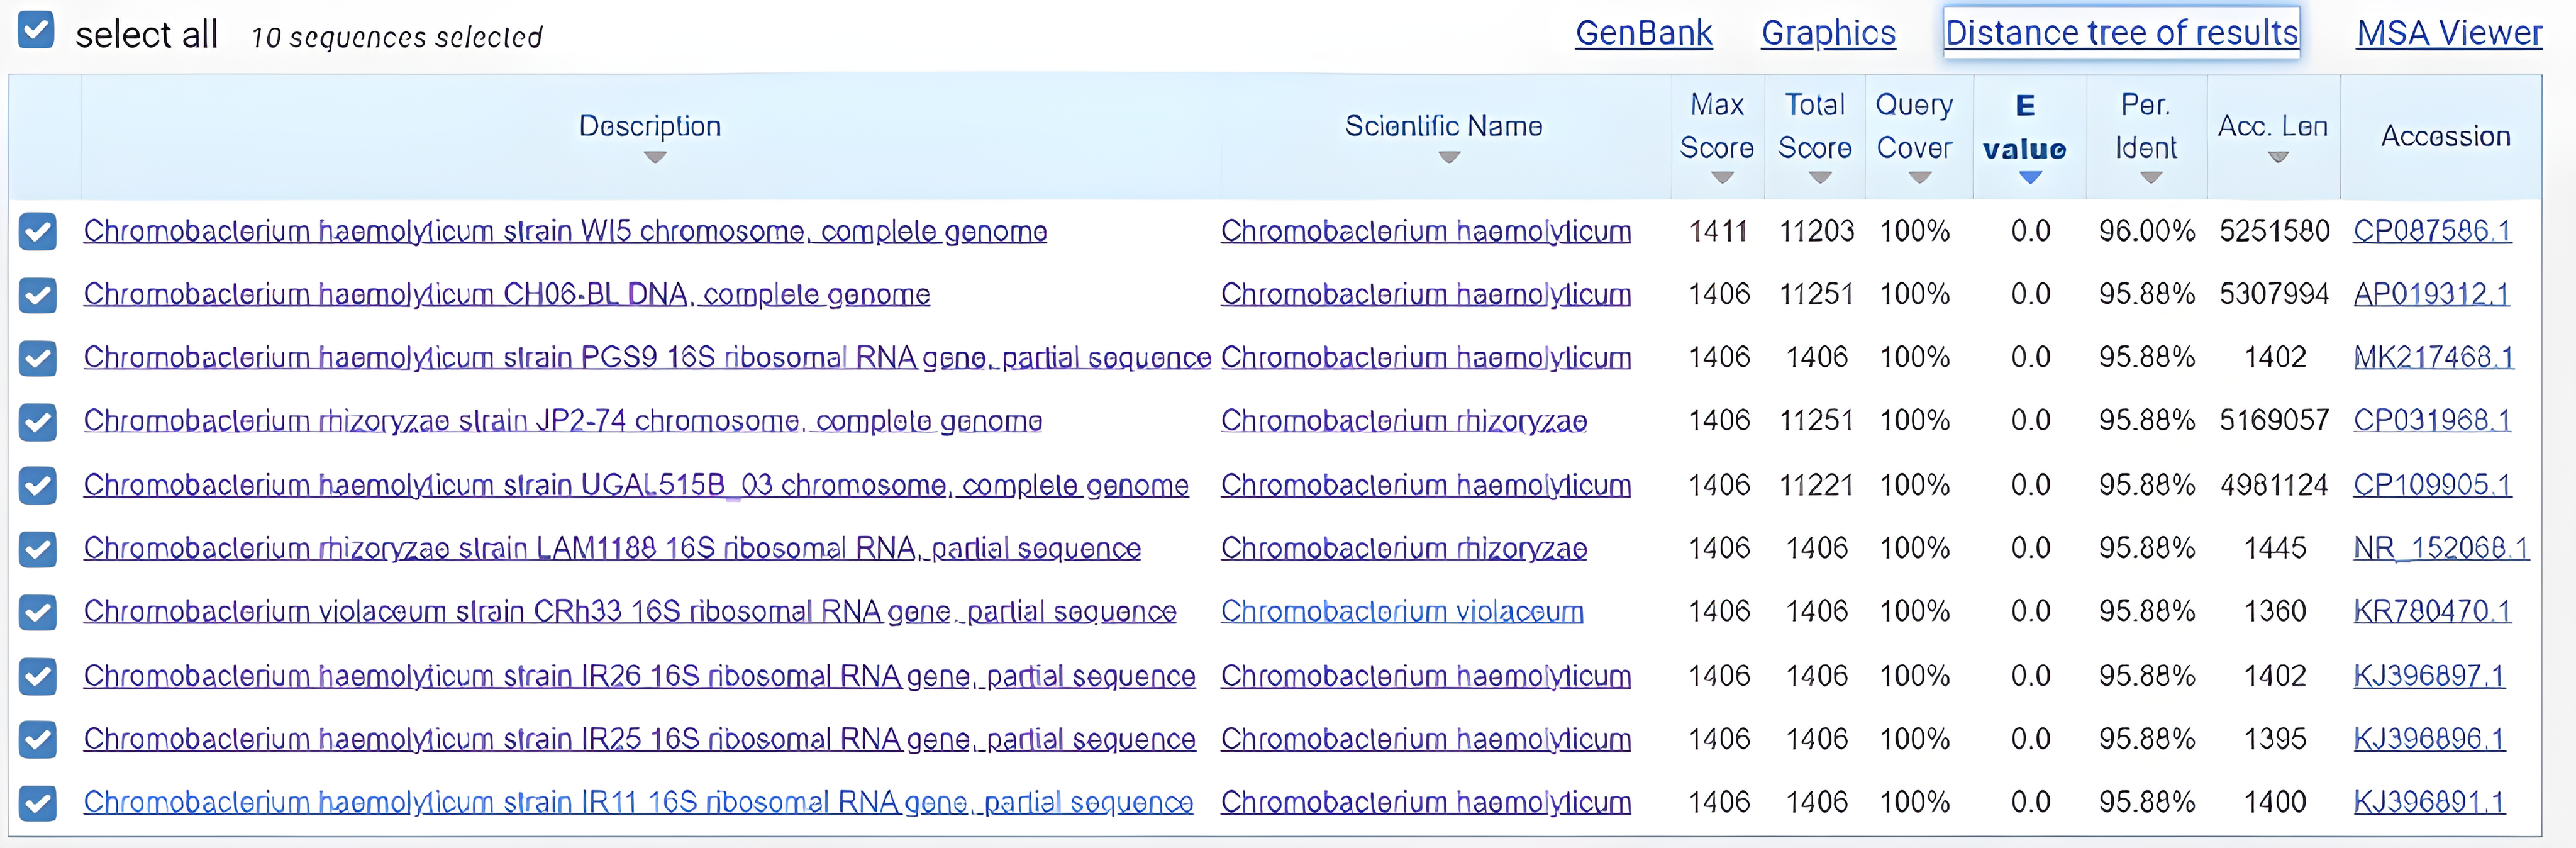Image resolution: width=2576 pixels, height=848 pixels.
Task: Sort by E value arrow
Action: click(2030, 178)
